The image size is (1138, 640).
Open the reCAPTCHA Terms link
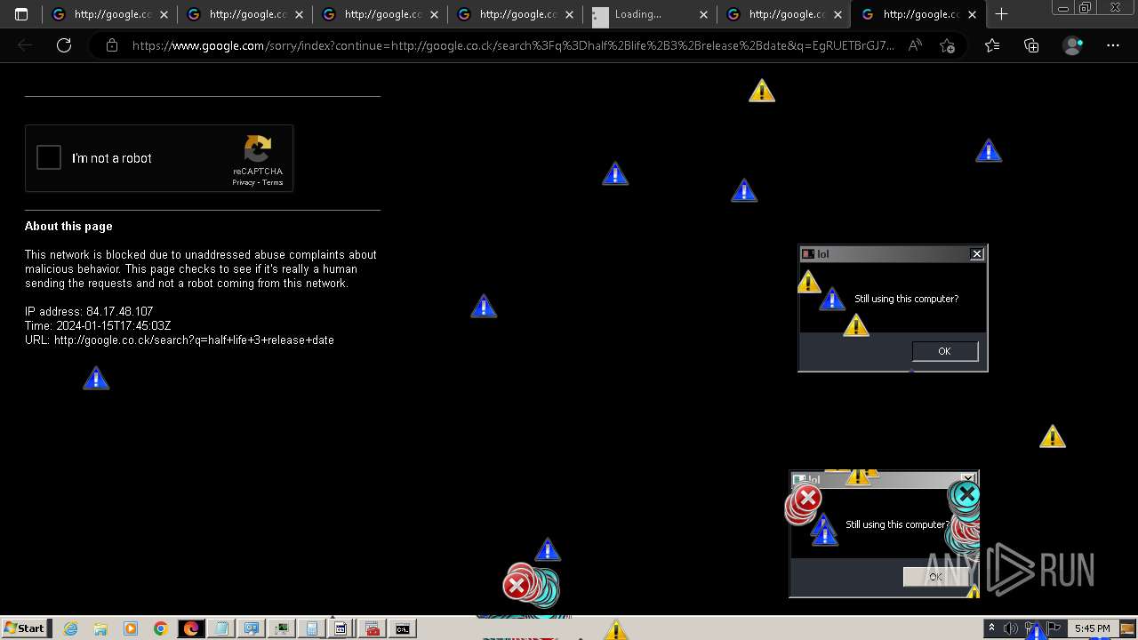(x=273, y=182)
